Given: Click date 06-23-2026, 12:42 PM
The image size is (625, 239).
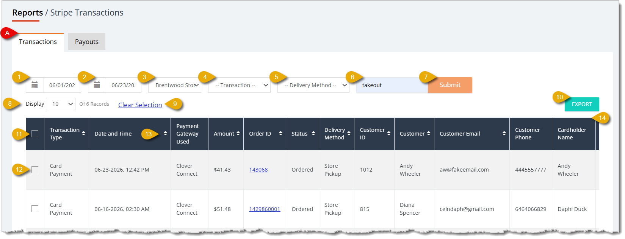Looking at the screenshot, I should [122, 170].
